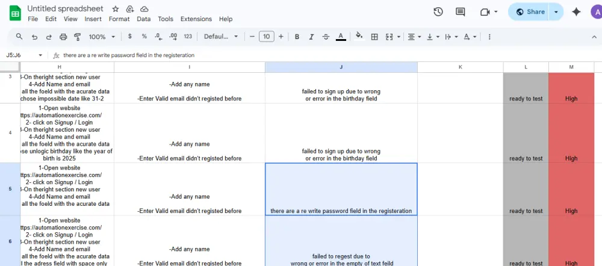Rename the Untitled spreadsheet title
Screen dimensions: 602x266
(x=65, y=8)
